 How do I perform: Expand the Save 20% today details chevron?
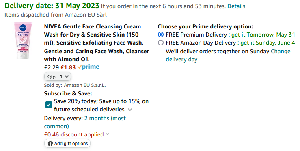point(130,110)
